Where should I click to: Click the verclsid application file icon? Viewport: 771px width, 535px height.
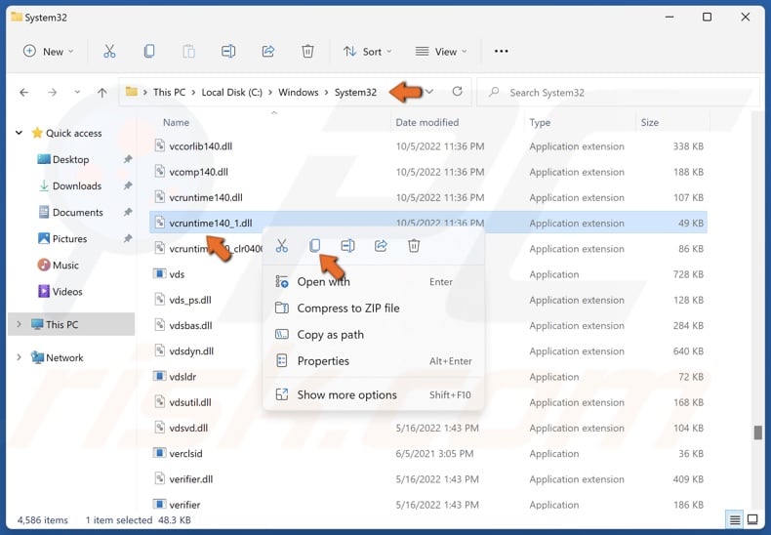pos(159,453)
